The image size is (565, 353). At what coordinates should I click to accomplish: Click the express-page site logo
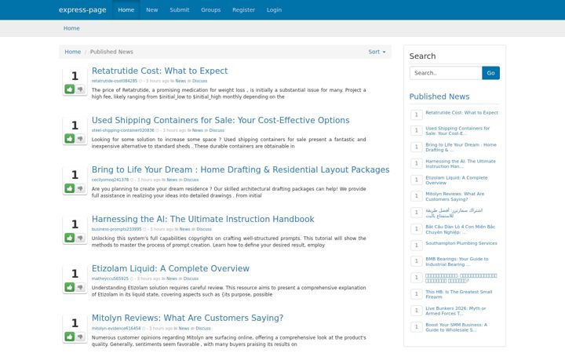[x=82, y=9]
